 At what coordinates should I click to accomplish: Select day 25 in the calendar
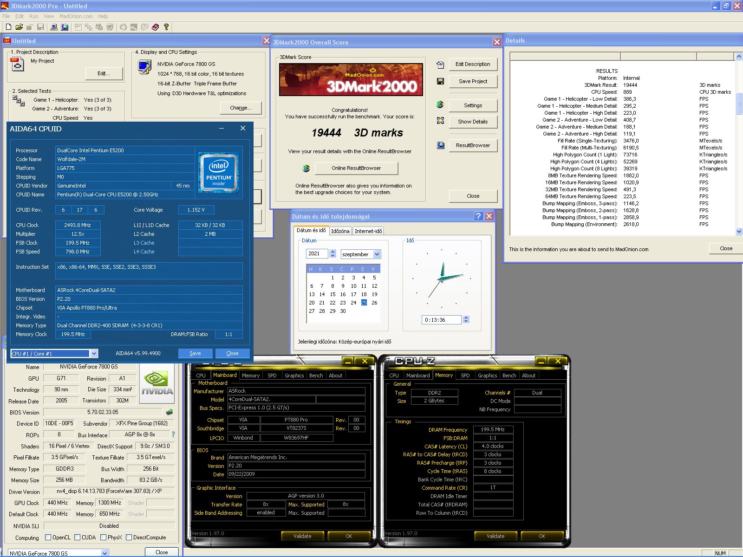coord(364,303)
